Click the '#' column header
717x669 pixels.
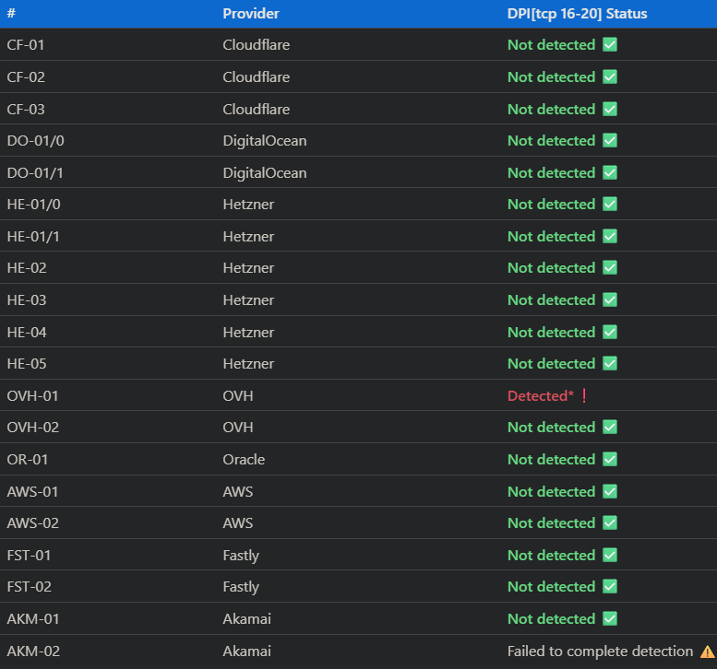click(x=11, y=13)
